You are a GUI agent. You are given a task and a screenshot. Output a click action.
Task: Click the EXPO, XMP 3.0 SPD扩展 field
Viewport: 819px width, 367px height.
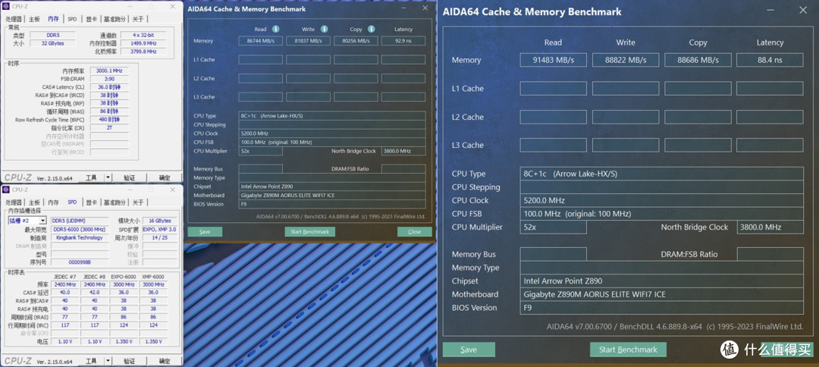pyautogui.click(x=160, y=229)
